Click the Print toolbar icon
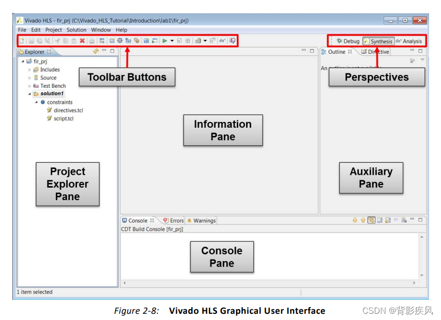 click(x=92, y=41)
